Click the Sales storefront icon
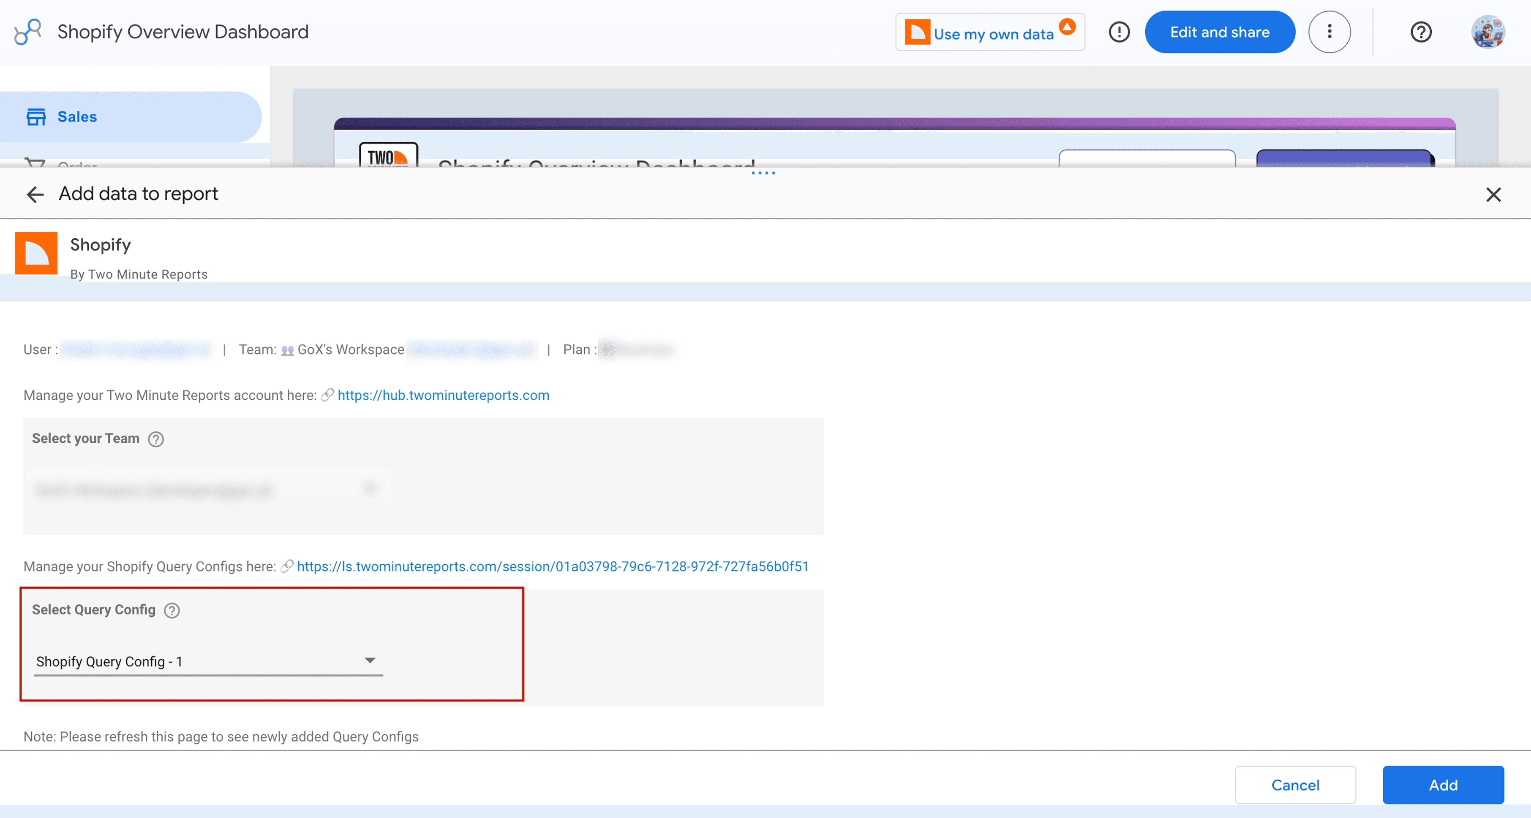 click(x=35, y=117)
